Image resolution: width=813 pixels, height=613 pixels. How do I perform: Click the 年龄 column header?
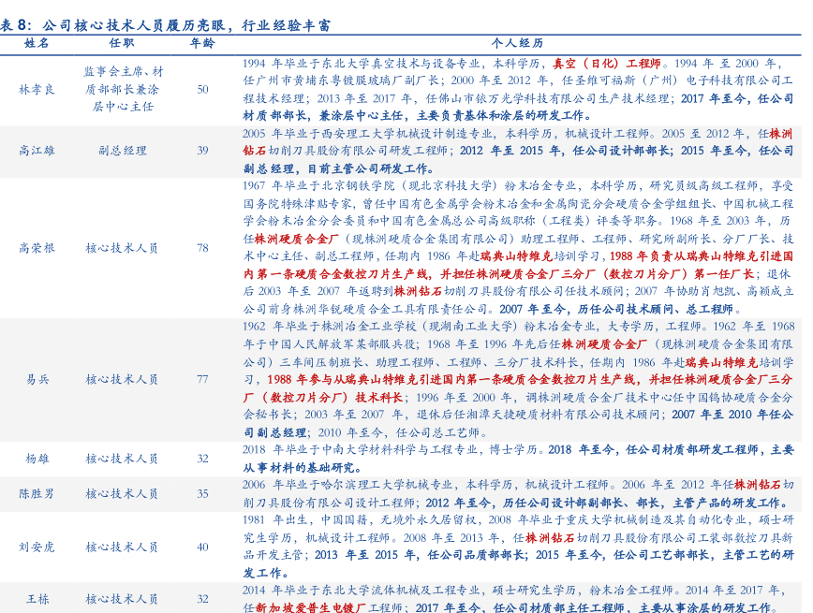tap(202, 43)
